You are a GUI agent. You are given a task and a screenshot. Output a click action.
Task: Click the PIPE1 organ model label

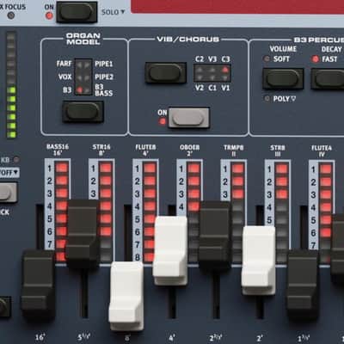(x=104, y=64)
